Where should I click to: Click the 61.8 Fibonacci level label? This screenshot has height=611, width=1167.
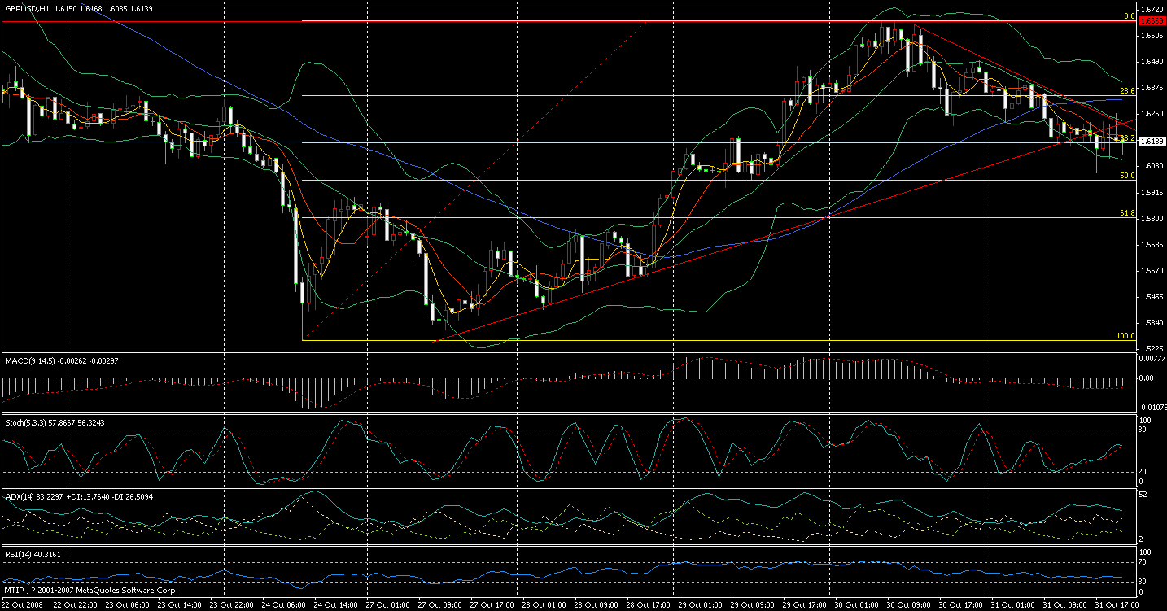pos(1125,213)
